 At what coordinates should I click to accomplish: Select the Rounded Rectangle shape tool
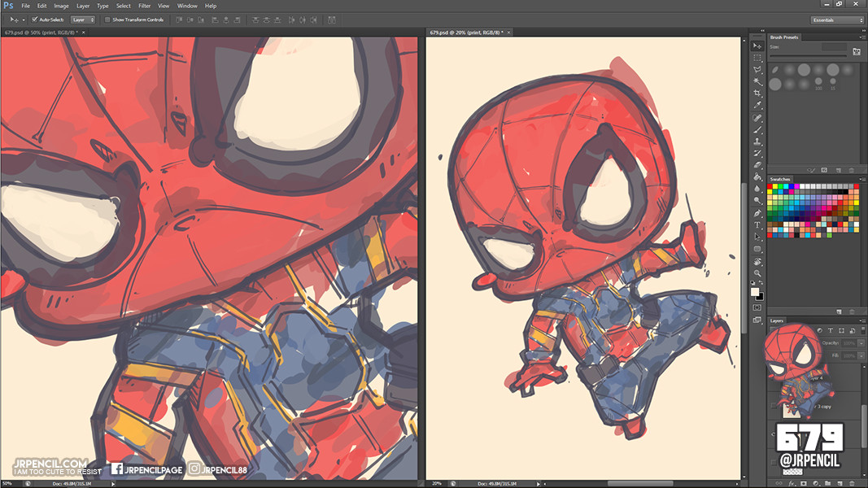757,249
